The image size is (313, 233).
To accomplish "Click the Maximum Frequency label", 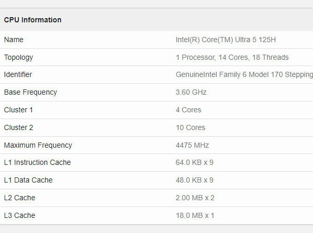I will [x=38, y=145].
